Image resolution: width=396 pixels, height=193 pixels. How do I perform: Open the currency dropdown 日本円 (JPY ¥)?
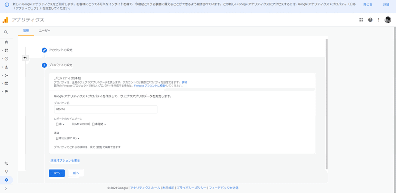(67, 138)
